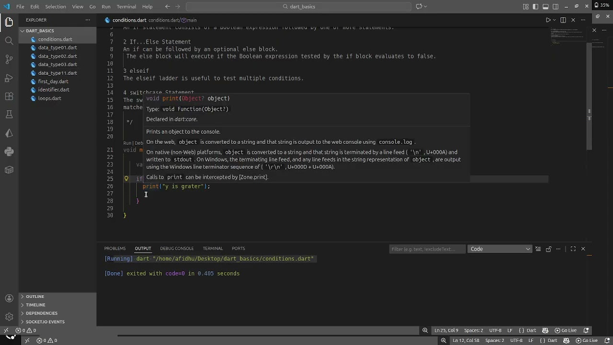Open the output panel more actions ellipsis
The width and height of the screenshot is (613, 345).
pos(558,249)
